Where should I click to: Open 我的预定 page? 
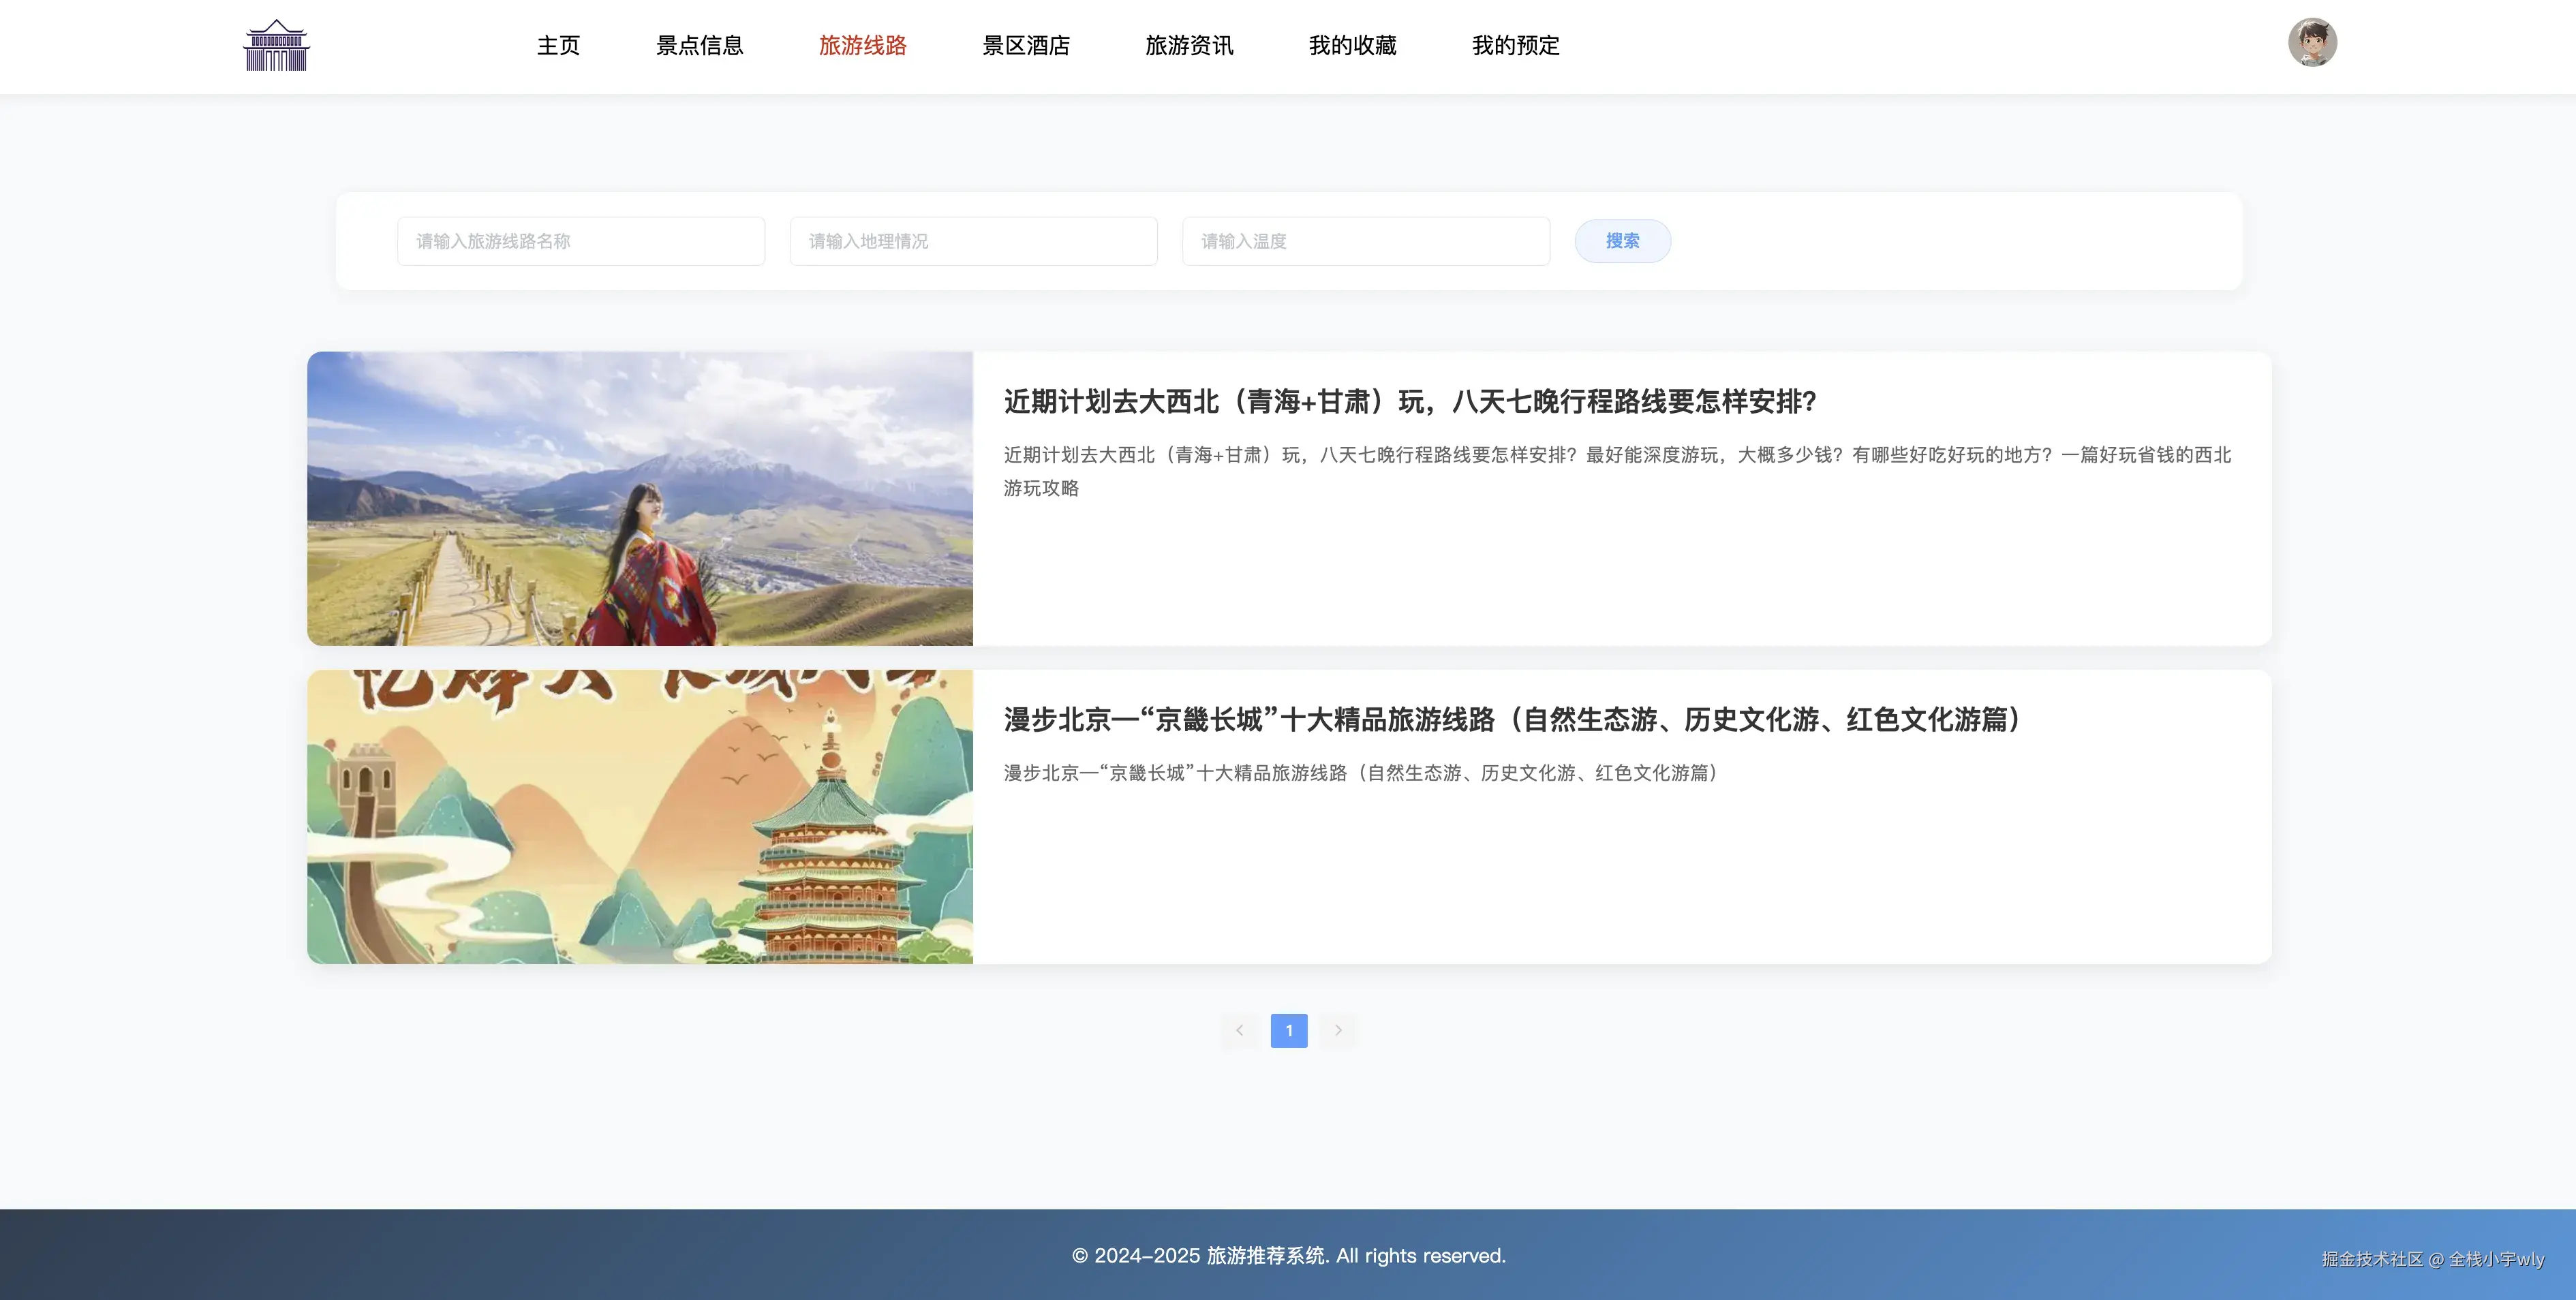coord(1515,46)
